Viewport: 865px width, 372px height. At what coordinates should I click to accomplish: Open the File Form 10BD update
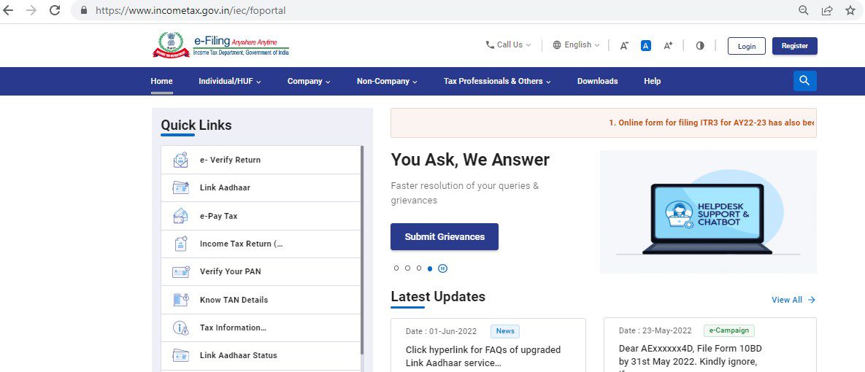point(691,355)
